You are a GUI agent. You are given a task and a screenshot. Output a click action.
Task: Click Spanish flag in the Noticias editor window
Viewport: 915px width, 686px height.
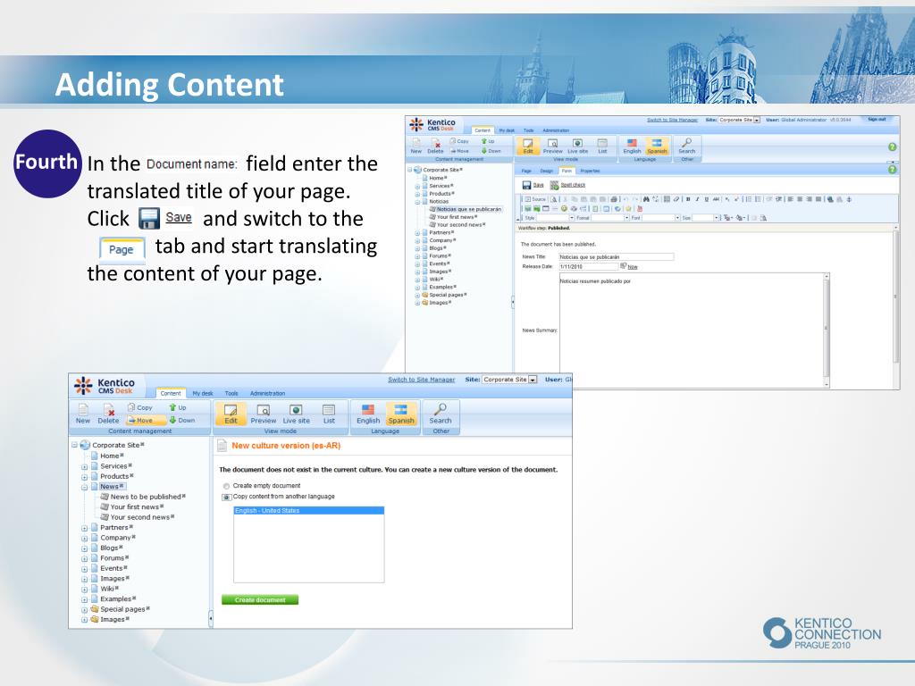(x=657, y=146)
